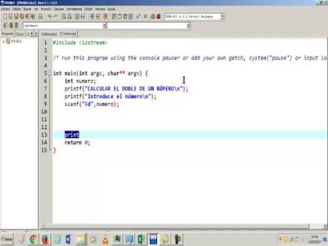This screenshot has height=246, width=328.
Task: Select PDOBLE in the project tree
Action: (16, 41)
